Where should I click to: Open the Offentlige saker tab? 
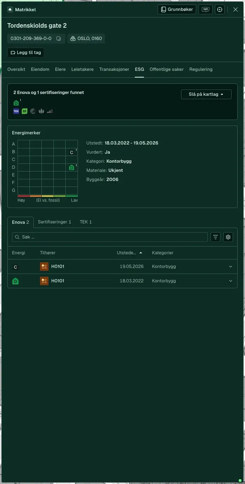pyautogui.click(x=166, y=69)
